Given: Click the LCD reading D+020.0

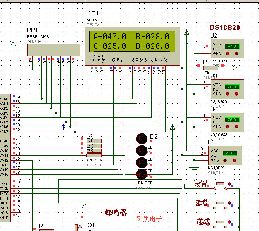Looking at the screenshot, I should point(153,46).
